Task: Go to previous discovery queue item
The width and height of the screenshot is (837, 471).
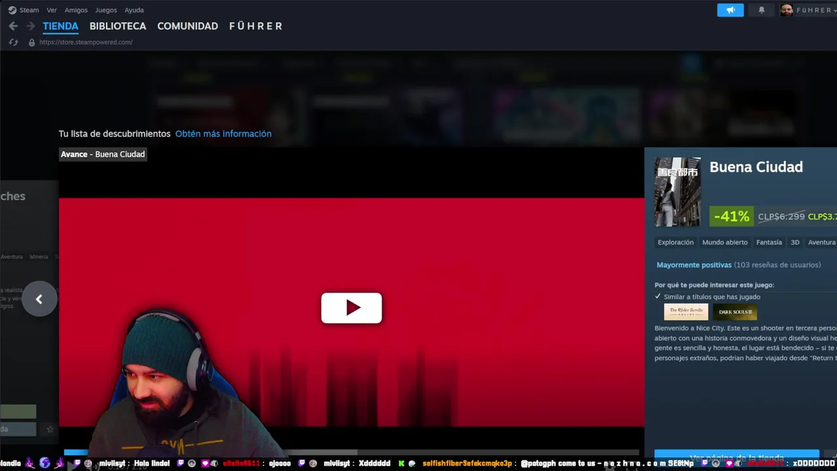Action: point(39,299)
